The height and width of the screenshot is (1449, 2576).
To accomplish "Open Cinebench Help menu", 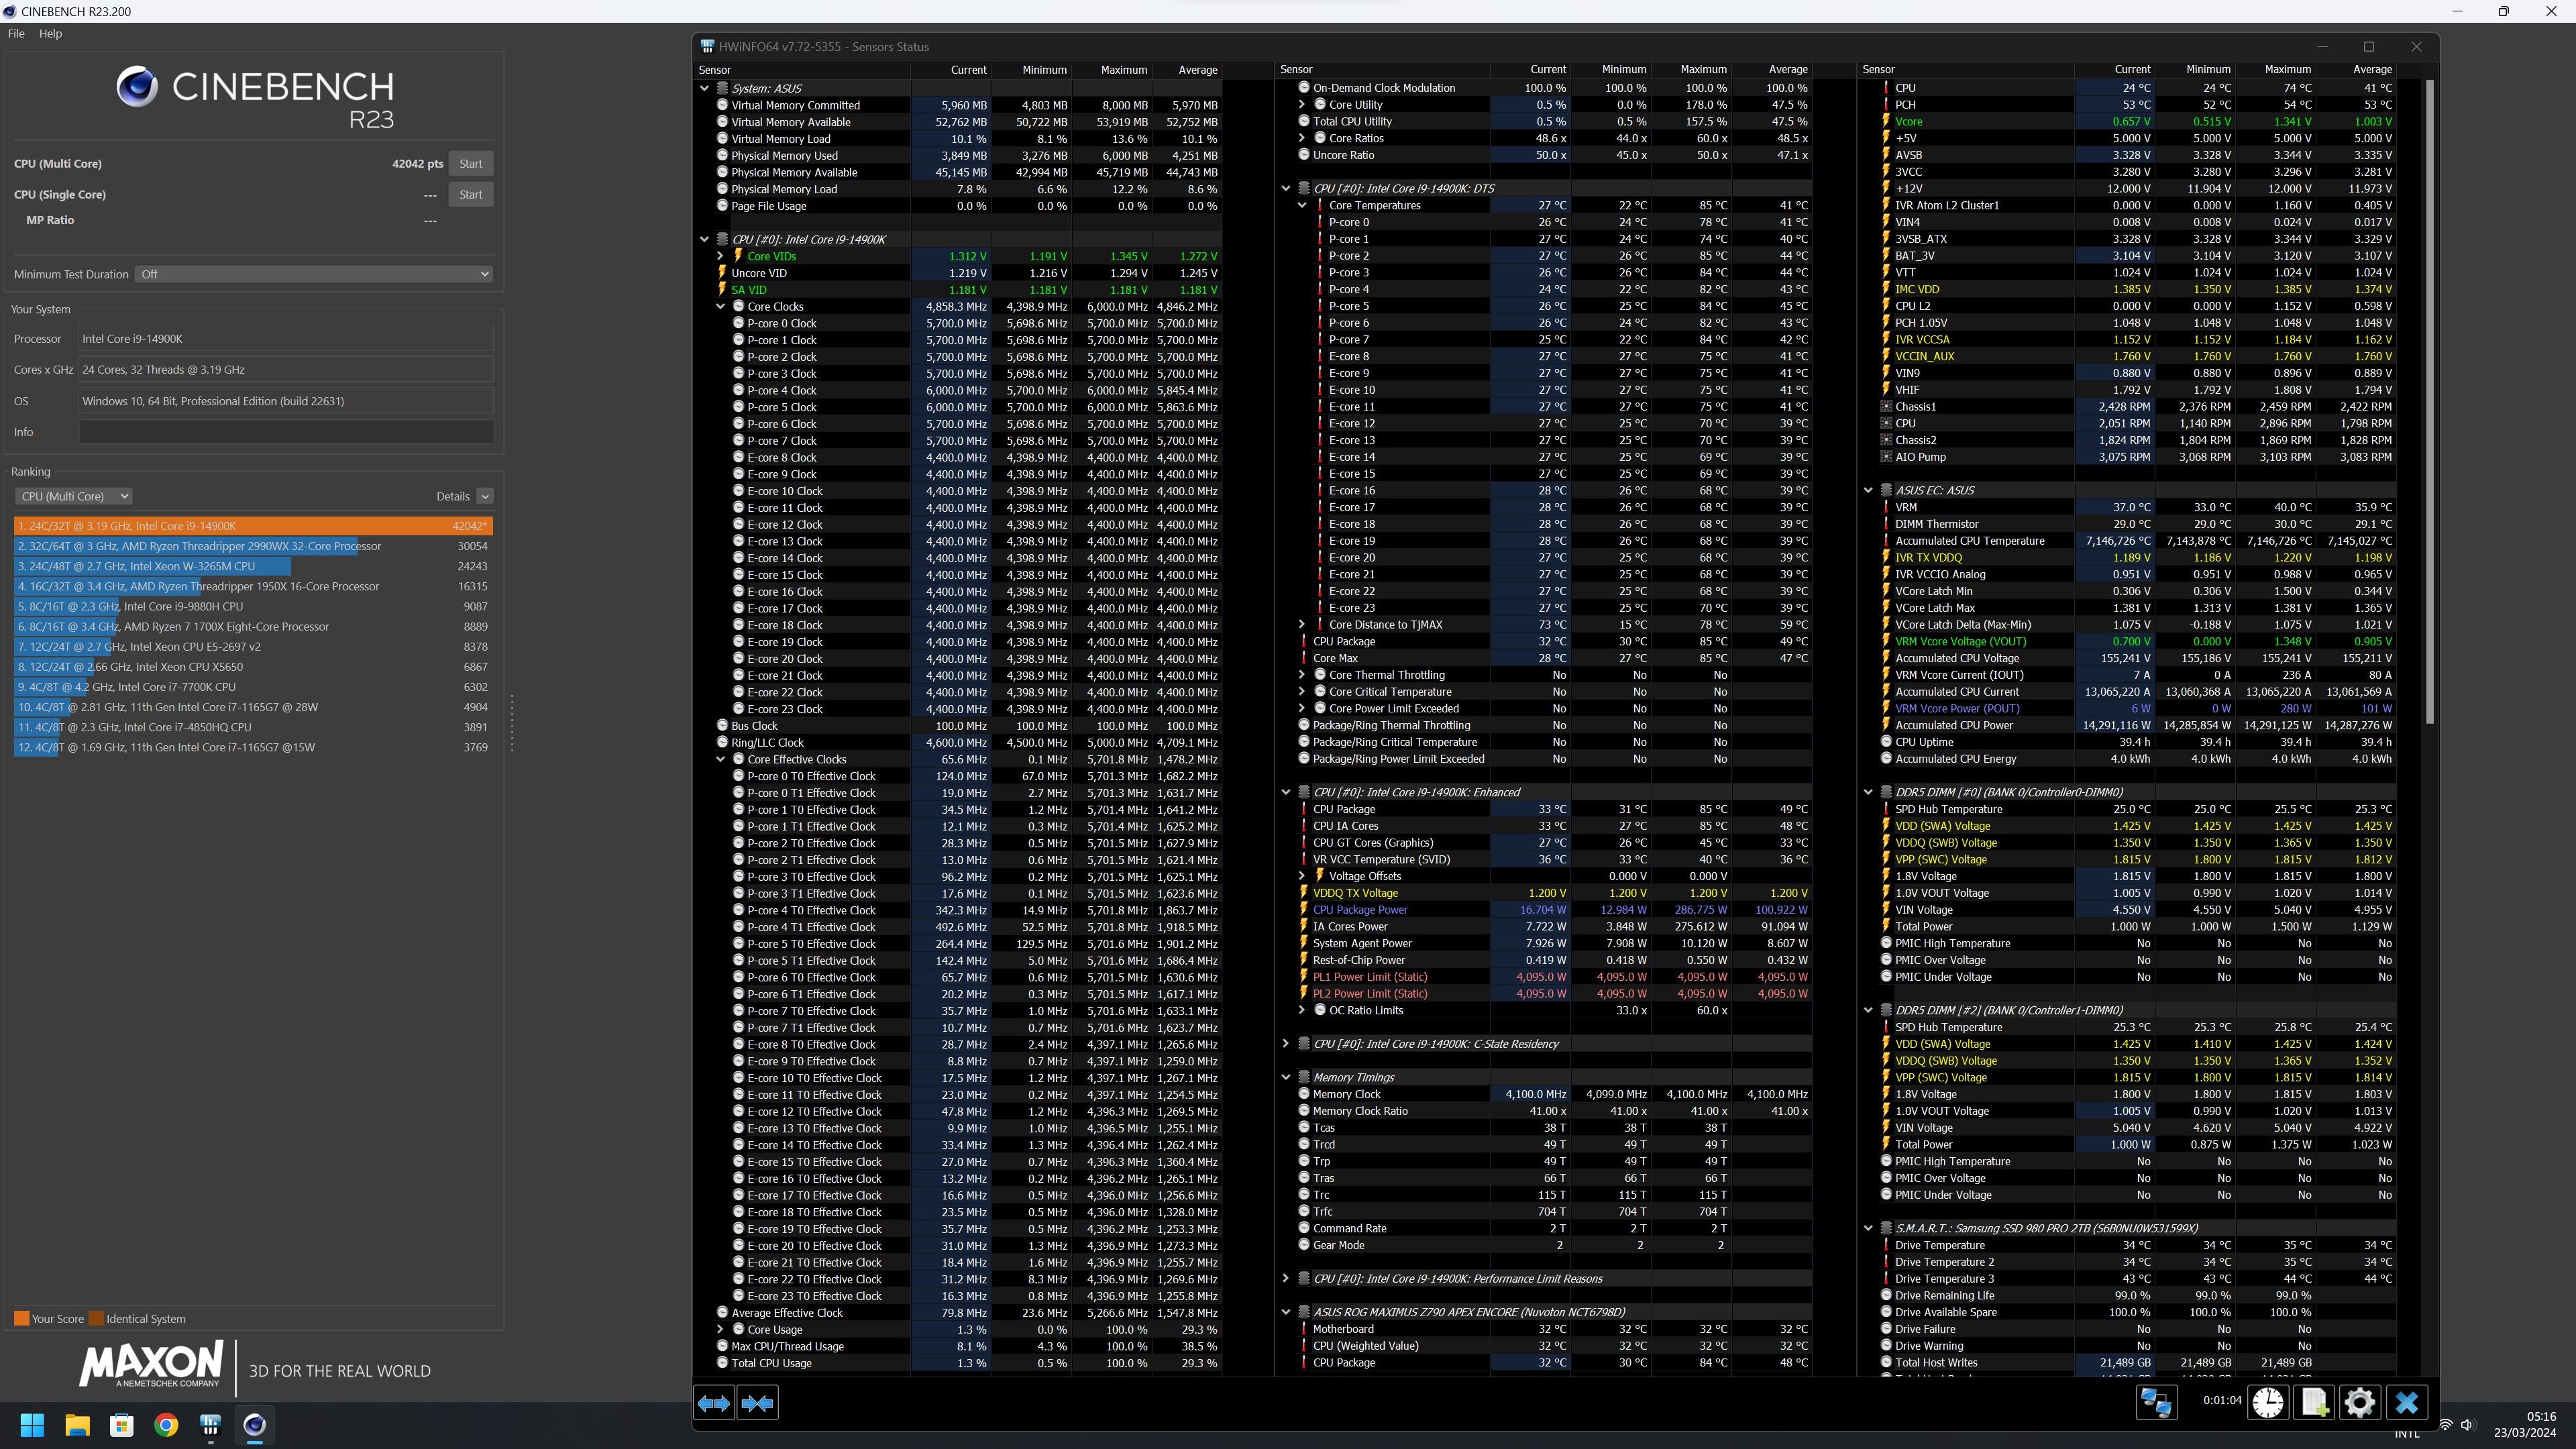I will point(50,33).
